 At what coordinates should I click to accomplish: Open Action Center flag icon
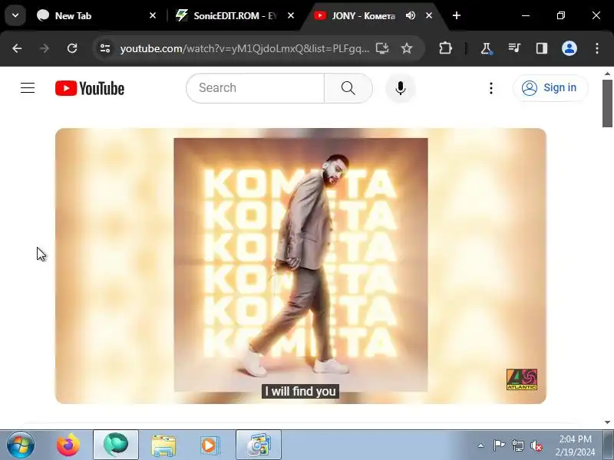pyautogui.click(x=500, y=445)
